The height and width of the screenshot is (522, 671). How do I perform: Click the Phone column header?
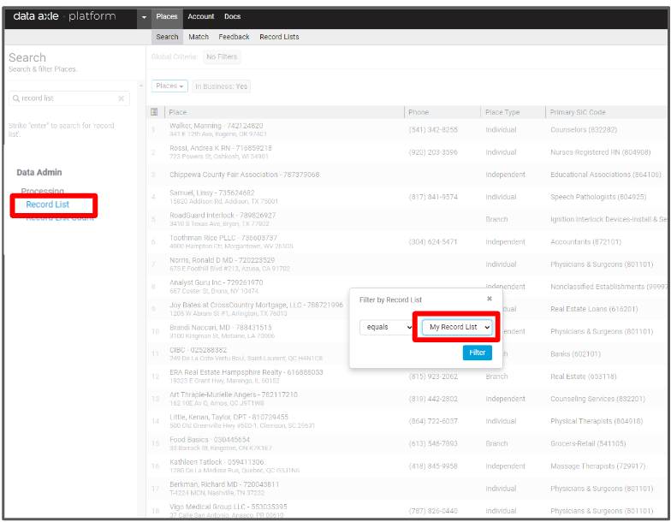(419, 112)
